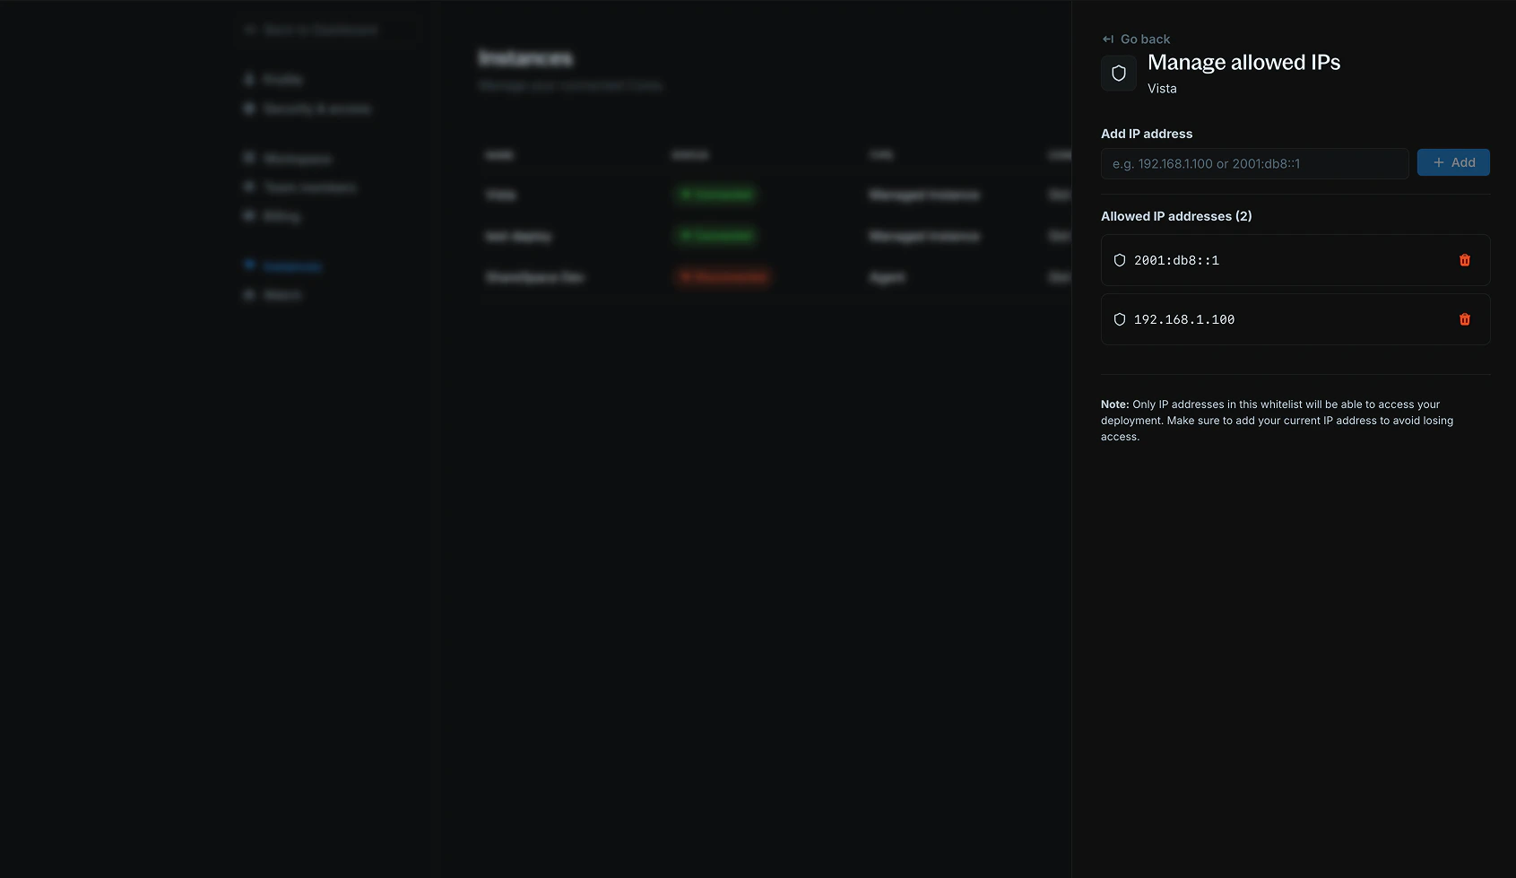Click the Go back arrow icon
The height and width of the screenshot is (878, 1516).
pyautogui.click(x=1108, y=39)
